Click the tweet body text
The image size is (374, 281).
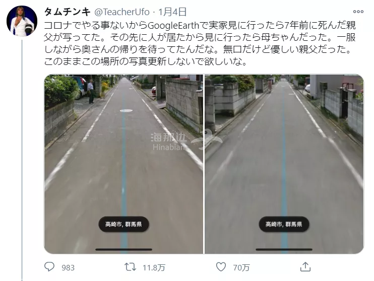point(200,43)
